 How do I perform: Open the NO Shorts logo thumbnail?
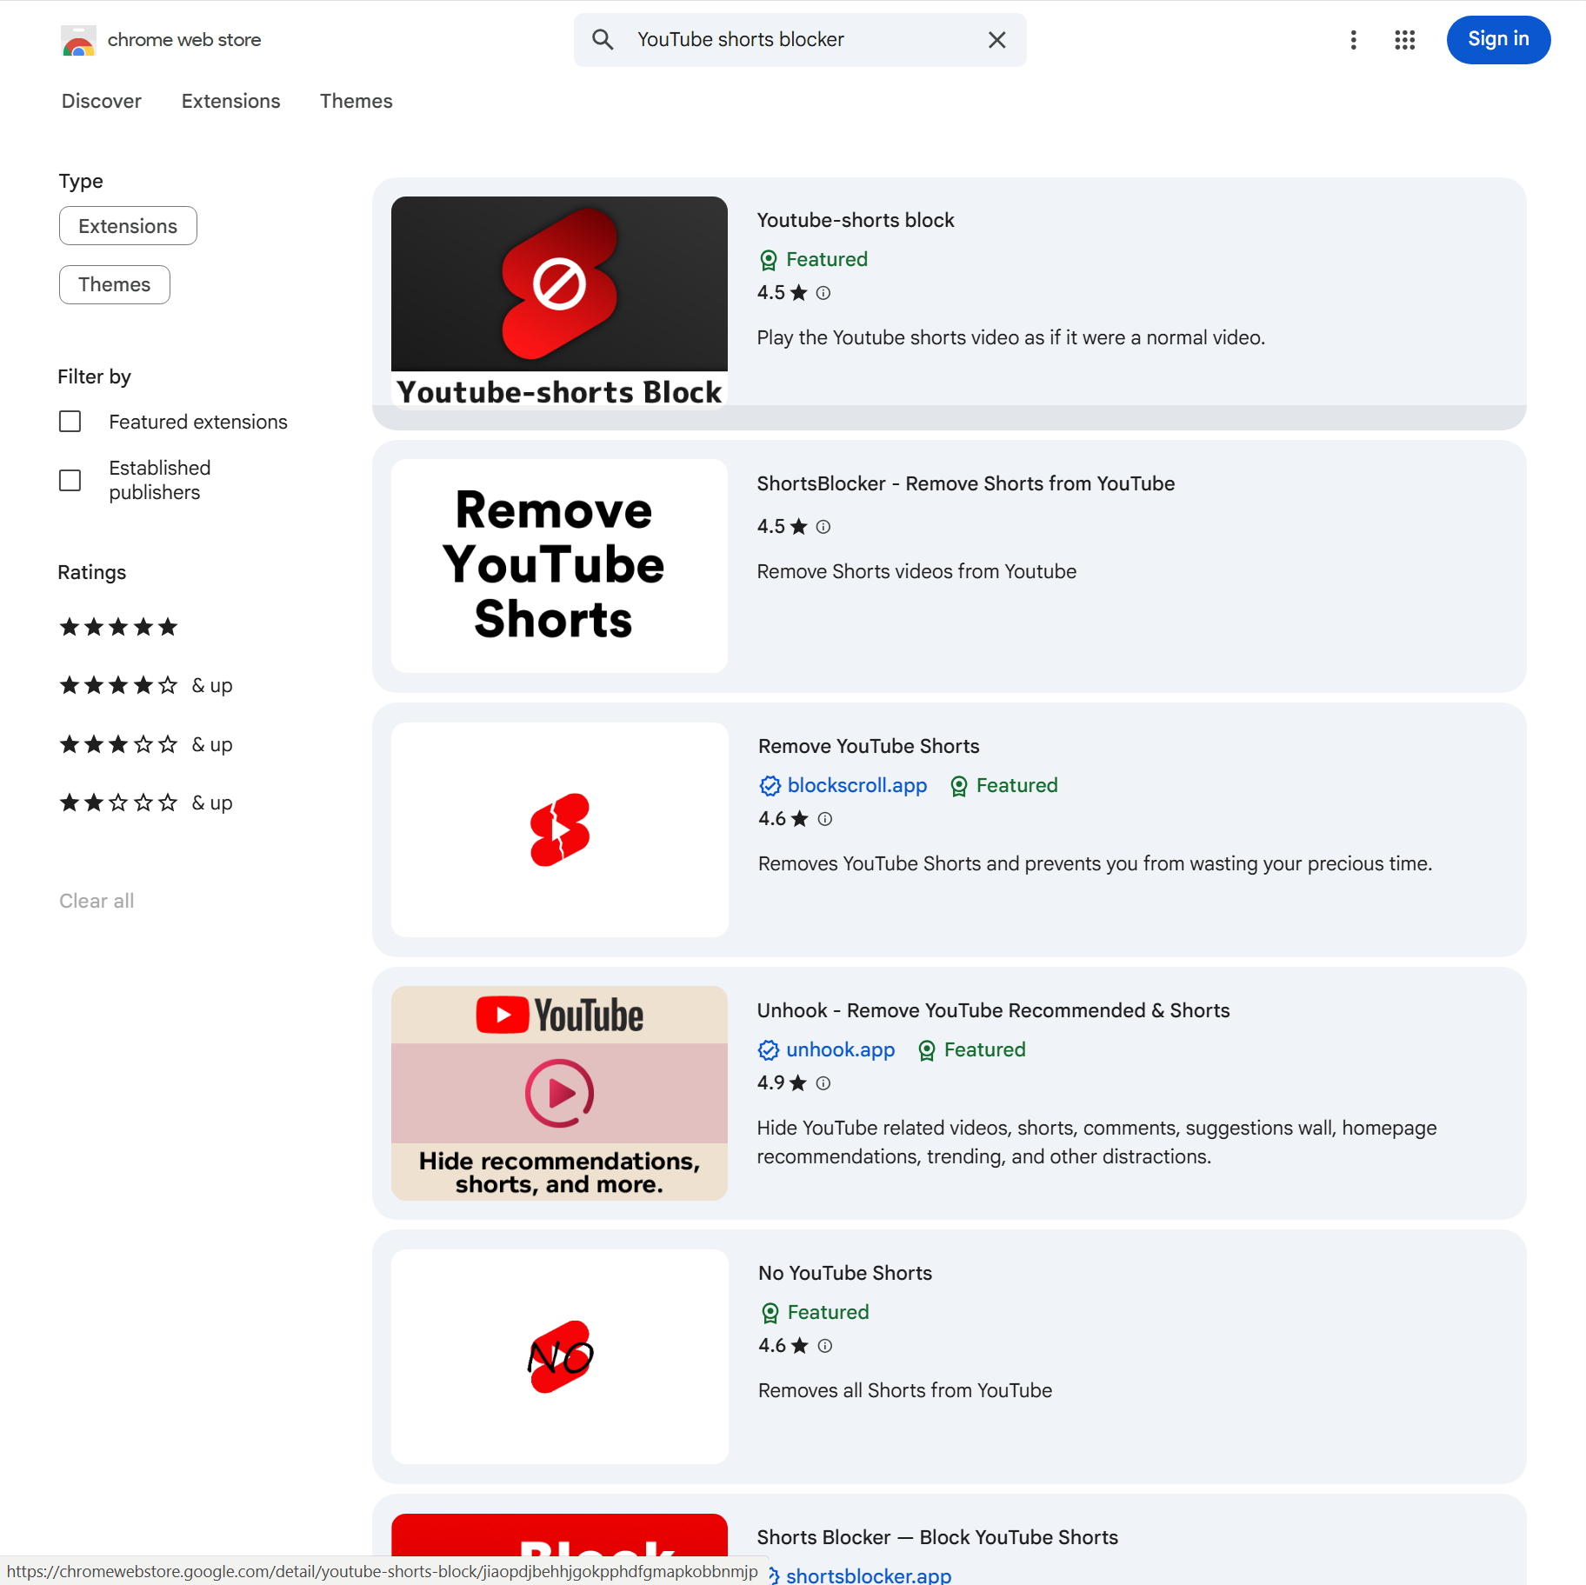[560, 1356]
